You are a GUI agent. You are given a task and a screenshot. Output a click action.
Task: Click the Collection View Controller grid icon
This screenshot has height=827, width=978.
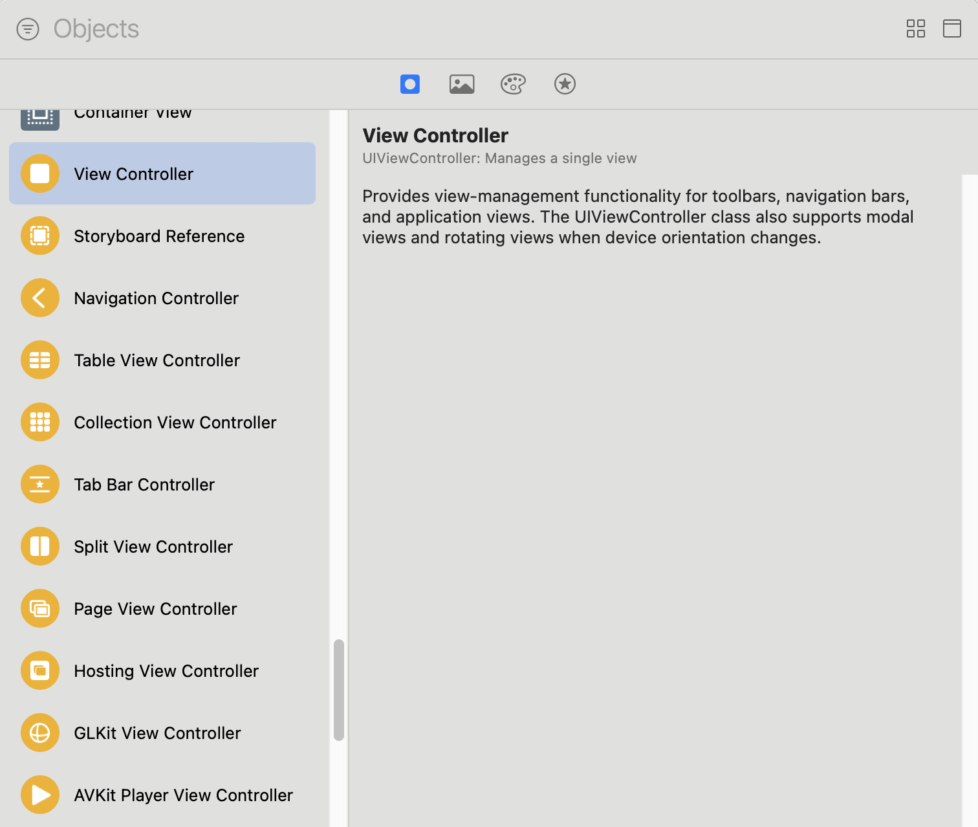coord(40,422)
